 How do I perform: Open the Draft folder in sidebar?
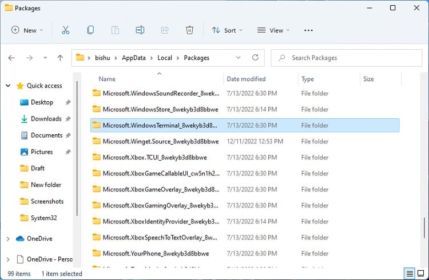click(x=38, y=168)
